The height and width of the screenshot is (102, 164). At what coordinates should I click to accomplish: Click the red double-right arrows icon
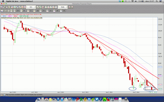(22, 7)
